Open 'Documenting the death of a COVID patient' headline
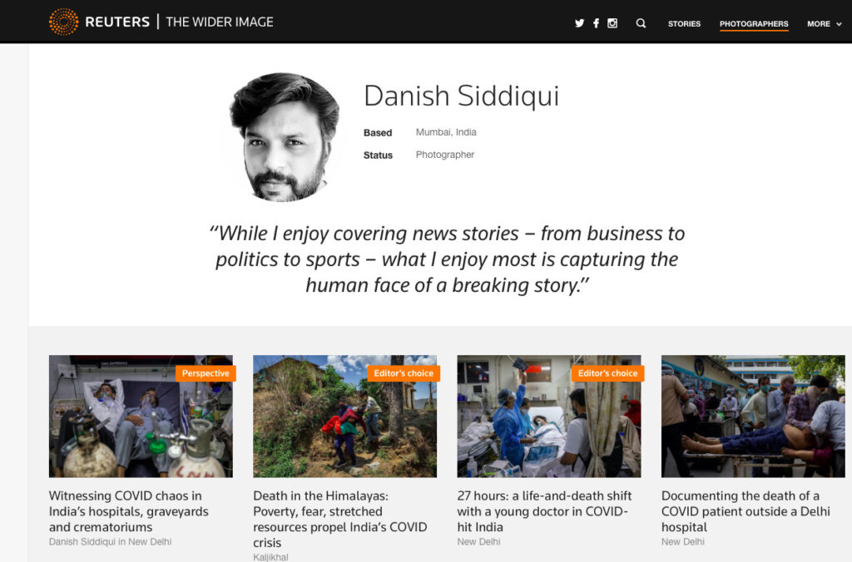852x562 pixels. pyautogui.click(x=745, y=511)
